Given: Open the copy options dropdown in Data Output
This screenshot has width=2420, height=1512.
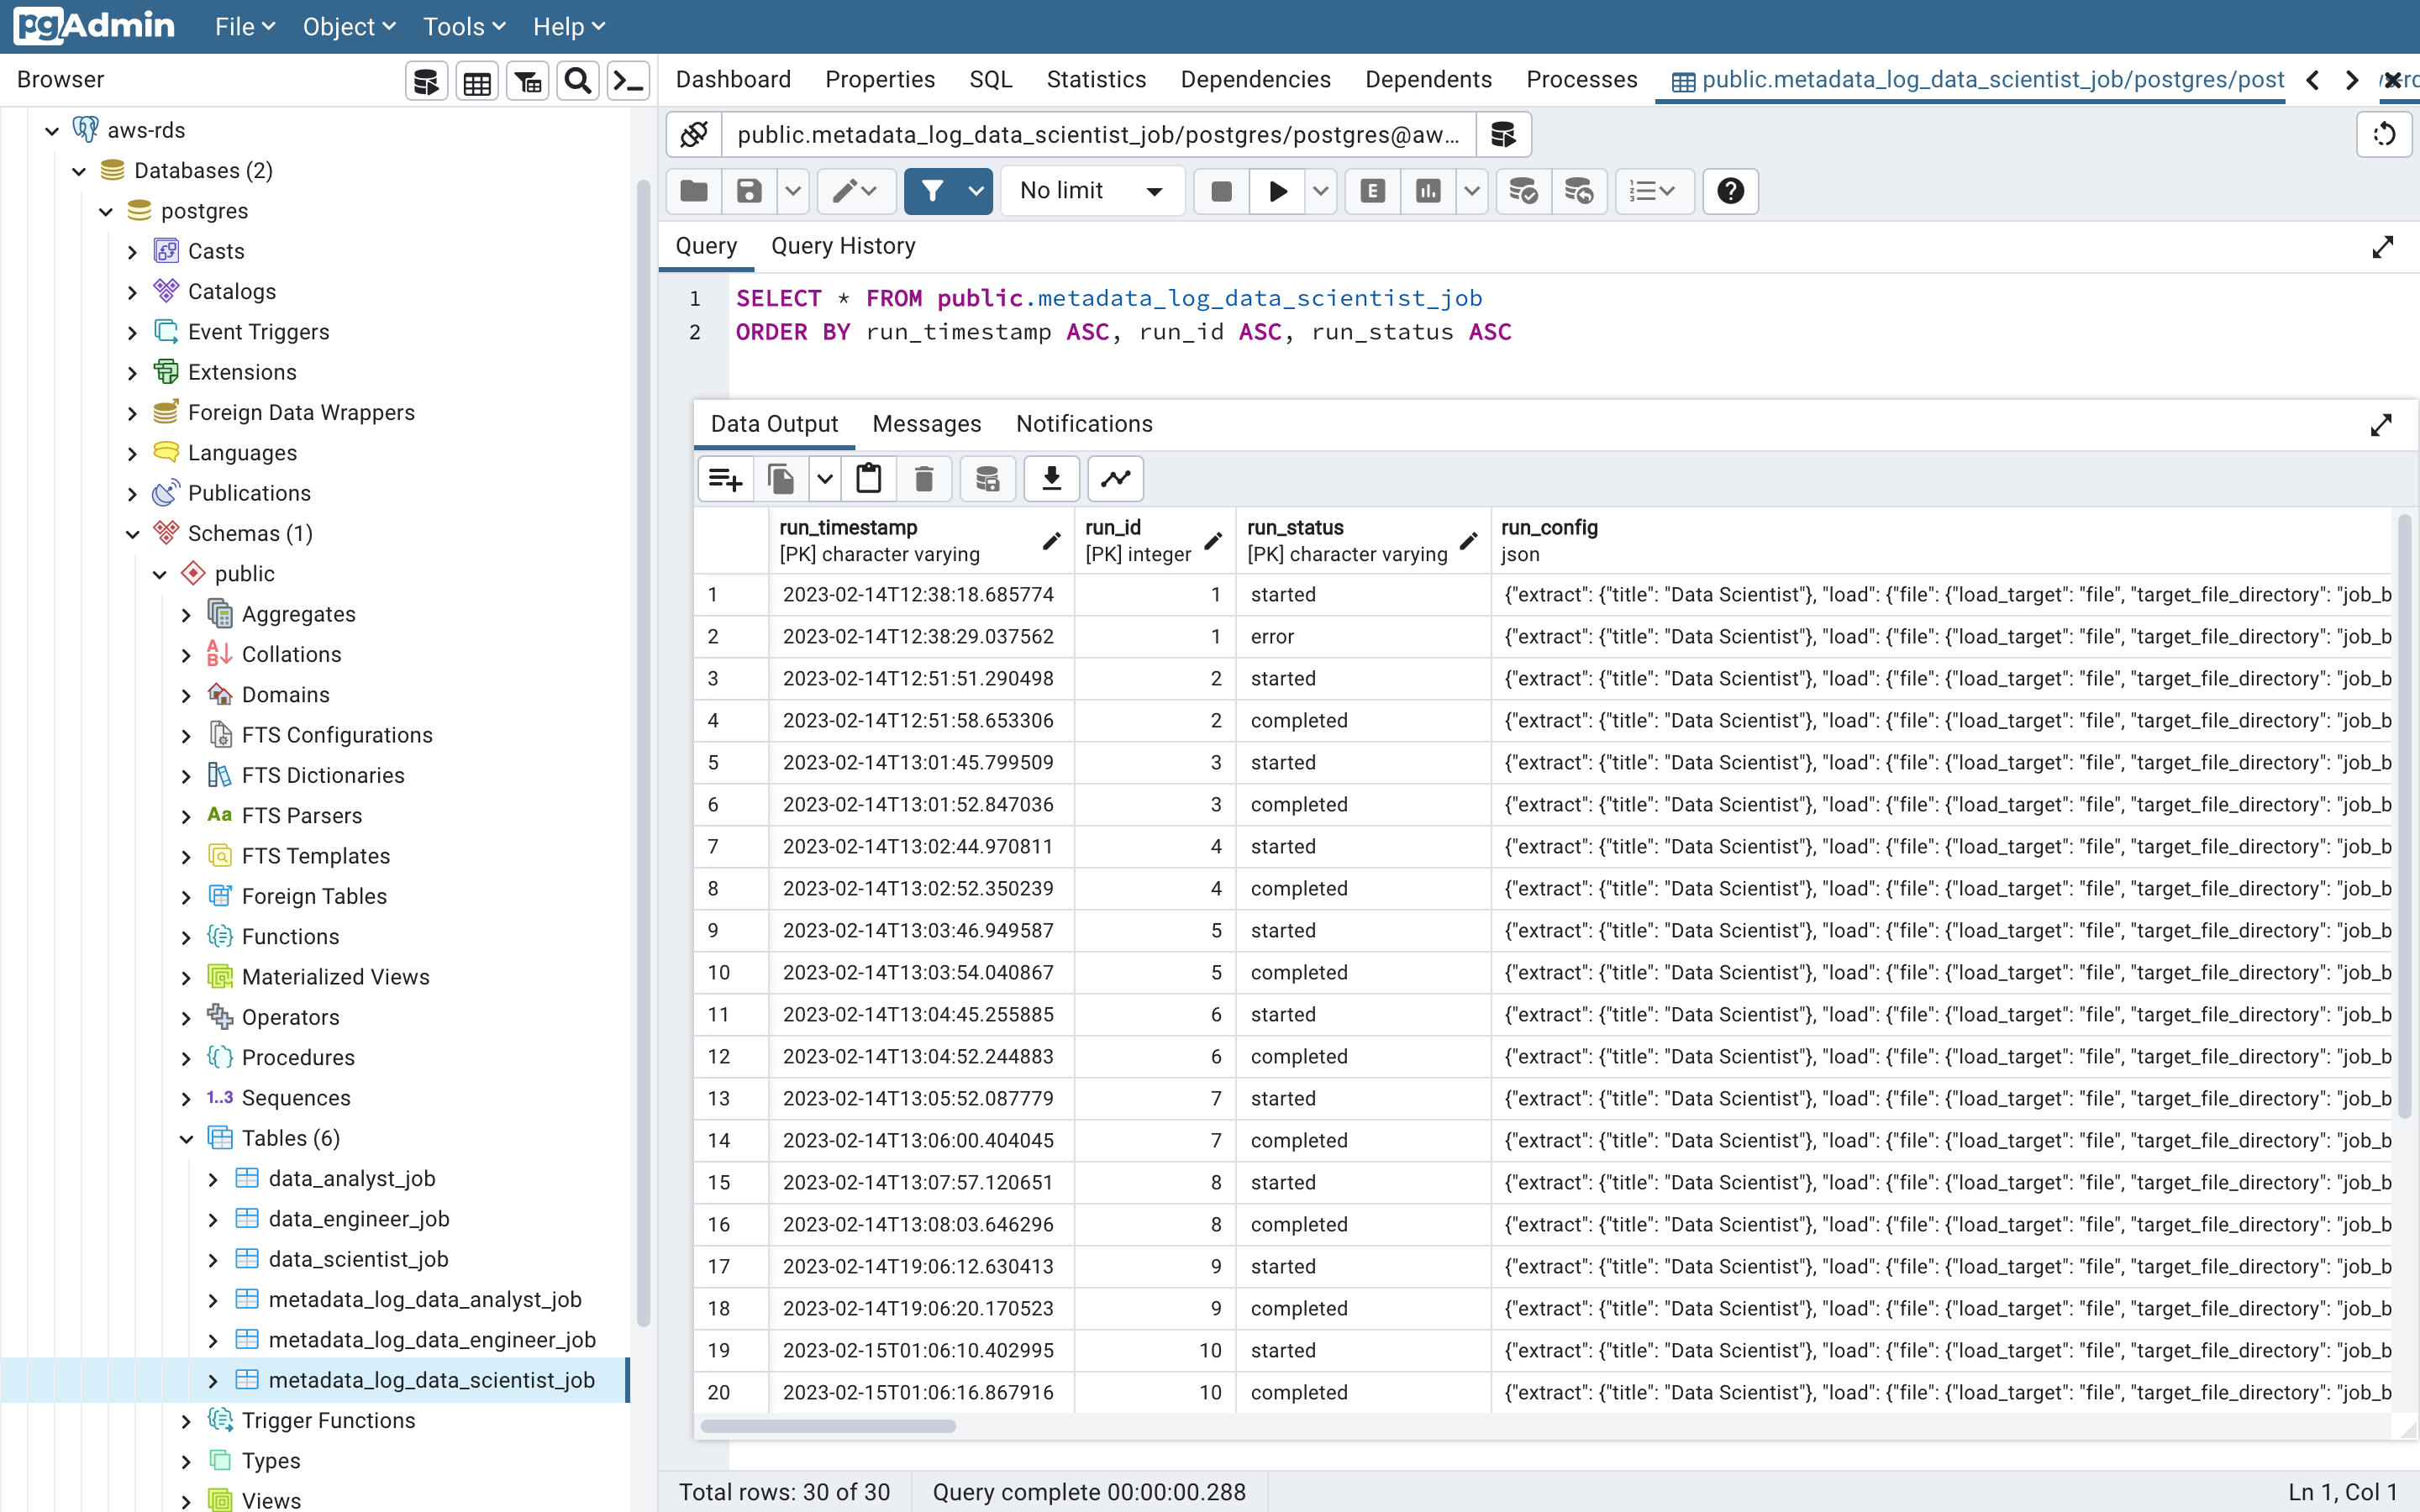Looking at the screenshot, I should pos(824,479).
